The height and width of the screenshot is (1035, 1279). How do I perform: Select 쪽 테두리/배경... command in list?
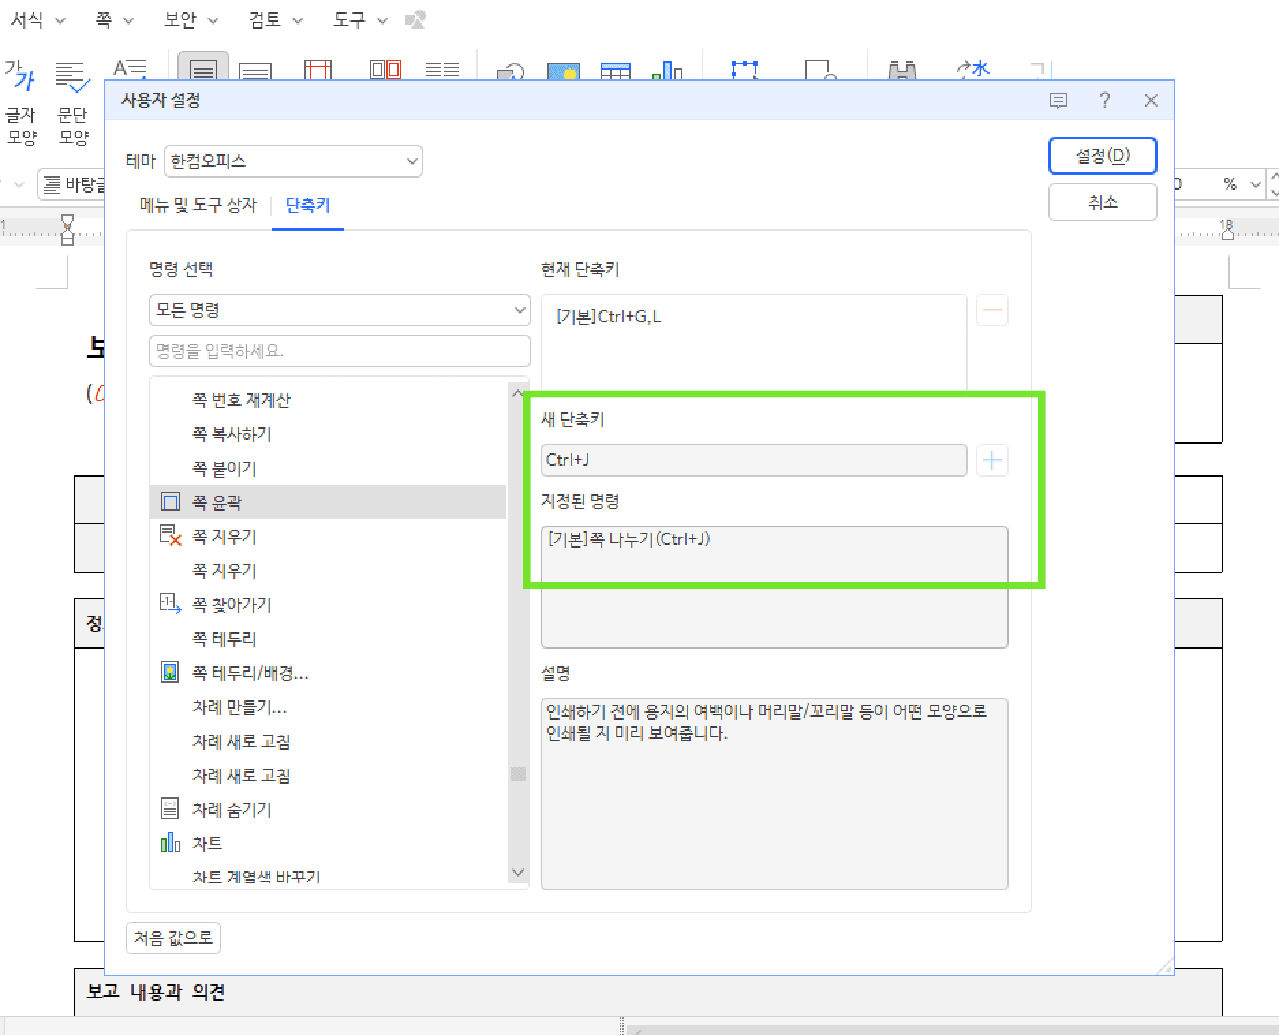point(250,673)
